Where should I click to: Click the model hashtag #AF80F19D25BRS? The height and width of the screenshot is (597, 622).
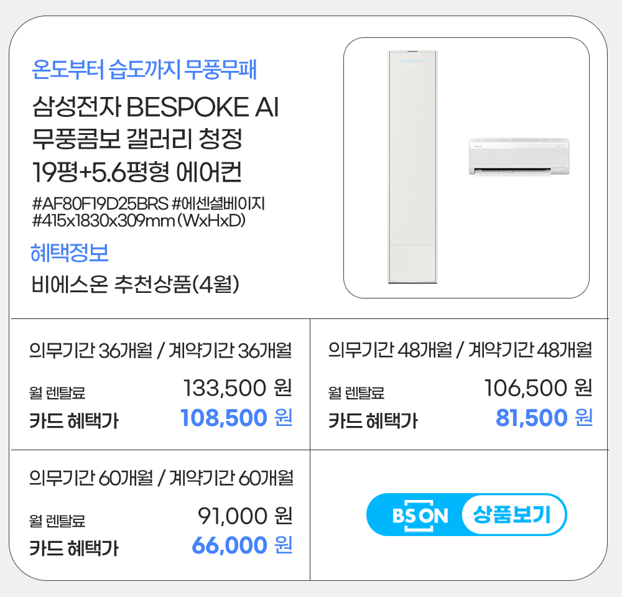[x=100, y=204]
